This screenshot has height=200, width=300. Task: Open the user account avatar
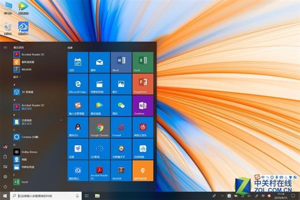5,147
